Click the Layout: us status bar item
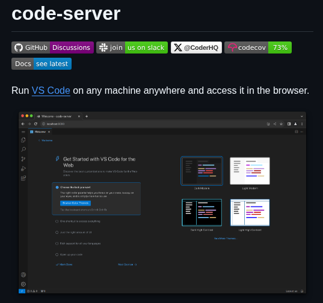 (x=292, y=291)
